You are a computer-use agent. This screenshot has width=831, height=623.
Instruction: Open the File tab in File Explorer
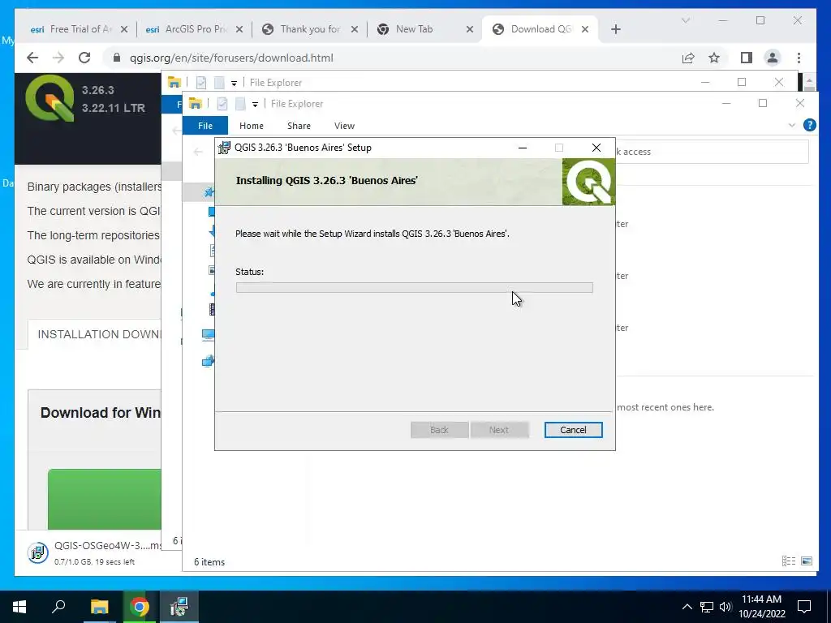[205, 126]
